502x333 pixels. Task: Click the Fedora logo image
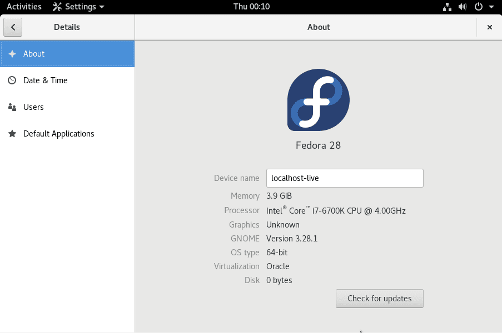coord(318,100)
